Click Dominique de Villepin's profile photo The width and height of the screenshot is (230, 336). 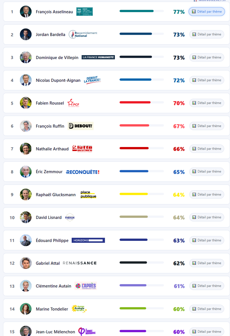click(x=26, y=57)
